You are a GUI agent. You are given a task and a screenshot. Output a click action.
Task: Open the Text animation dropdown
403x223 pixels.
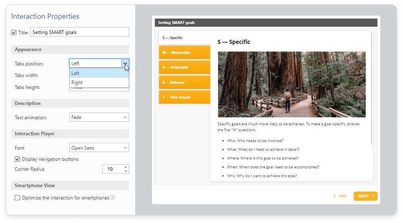(99, 117)
